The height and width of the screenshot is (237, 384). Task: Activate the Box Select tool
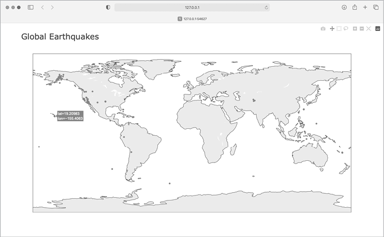tap(339, 29)
